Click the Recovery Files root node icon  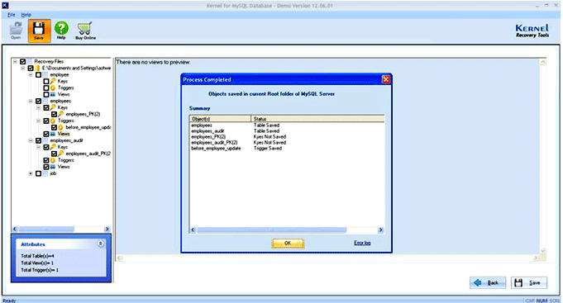click(x=30, y=61)
